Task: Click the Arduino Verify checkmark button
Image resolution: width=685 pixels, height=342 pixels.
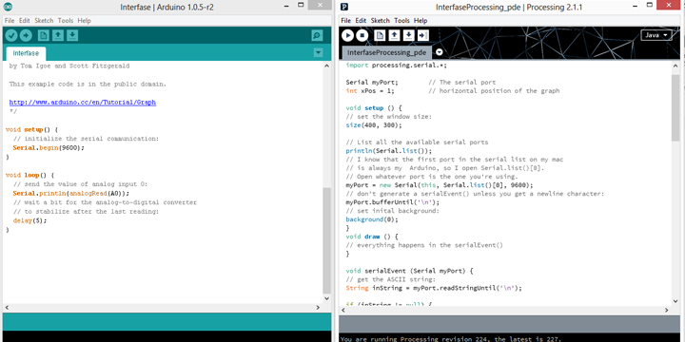Action: pyautogui.click(x=11, y=36)
